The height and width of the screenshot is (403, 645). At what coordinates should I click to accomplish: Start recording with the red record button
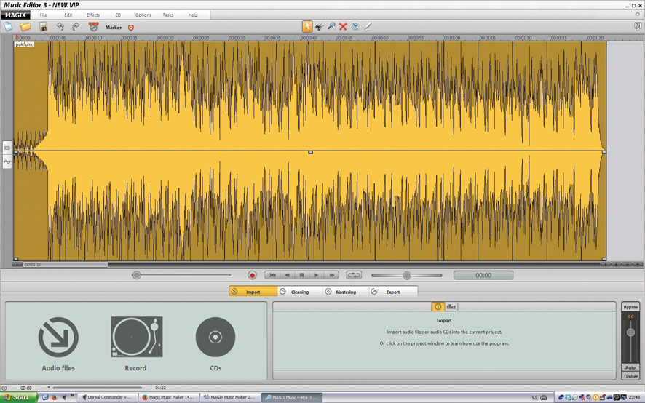tap(252, 275)
